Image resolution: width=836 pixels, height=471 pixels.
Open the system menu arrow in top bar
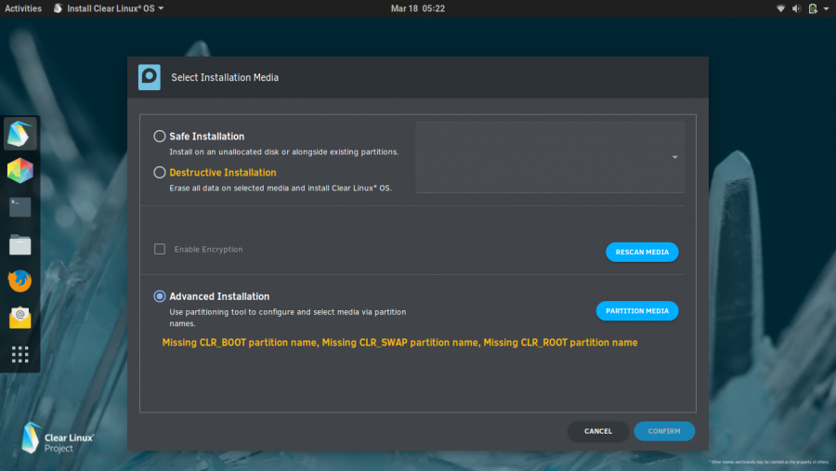coord(827,8)
